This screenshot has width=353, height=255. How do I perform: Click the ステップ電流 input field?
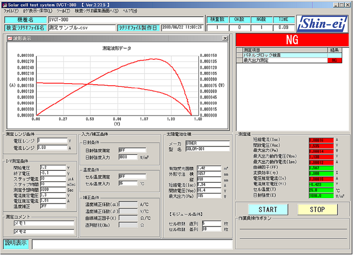point(53,179)
